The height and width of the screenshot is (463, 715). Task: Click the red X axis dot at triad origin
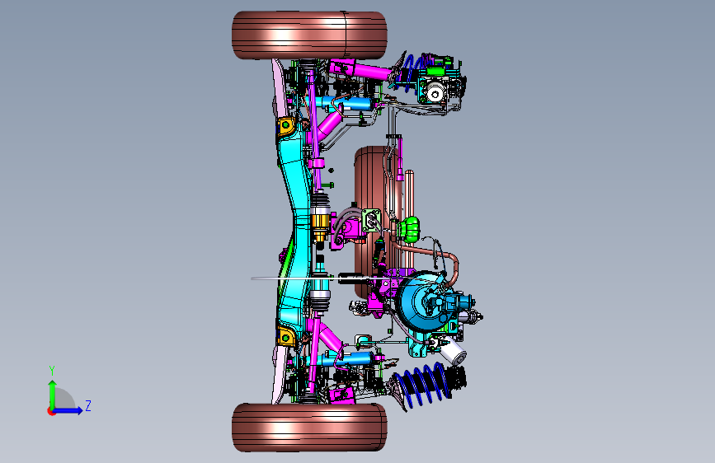point(51,411)
